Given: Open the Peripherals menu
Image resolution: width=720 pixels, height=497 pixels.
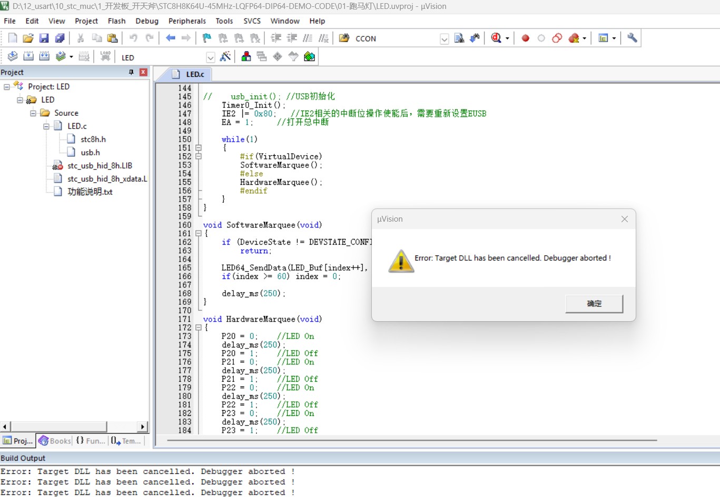Looking at the screenshot, I should (x=187, y=21).
